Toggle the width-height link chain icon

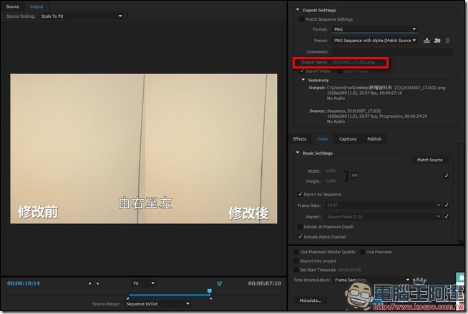coord(355,176)
